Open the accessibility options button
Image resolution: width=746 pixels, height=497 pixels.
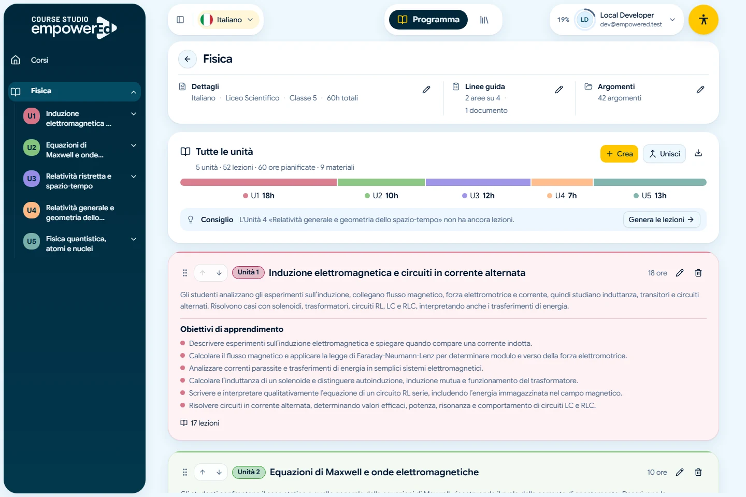click(703, 20)
